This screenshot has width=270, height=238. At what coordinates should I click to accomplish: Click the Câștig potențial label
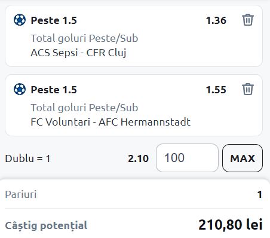[x=46, y=225]
